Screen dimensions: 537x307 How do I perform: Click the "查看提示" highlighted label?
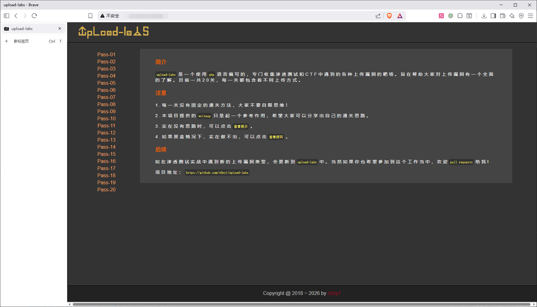[241, 126]
